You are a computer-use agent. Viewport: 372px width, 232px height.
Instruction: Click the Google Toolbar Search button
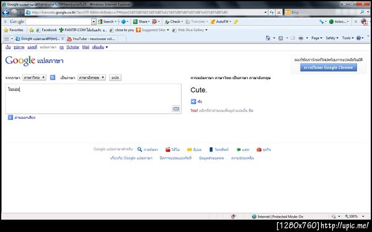[107, 22]
